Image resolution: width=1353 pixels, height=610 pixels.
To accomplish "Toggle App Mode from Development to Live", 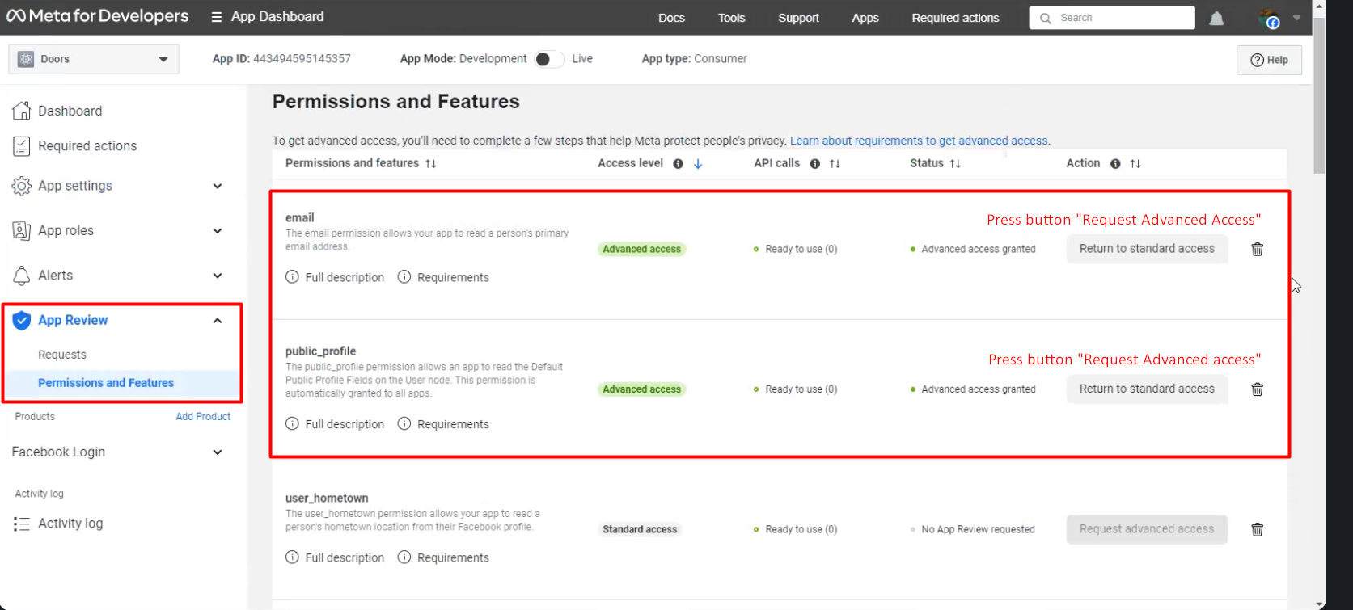I will (548, 59).
